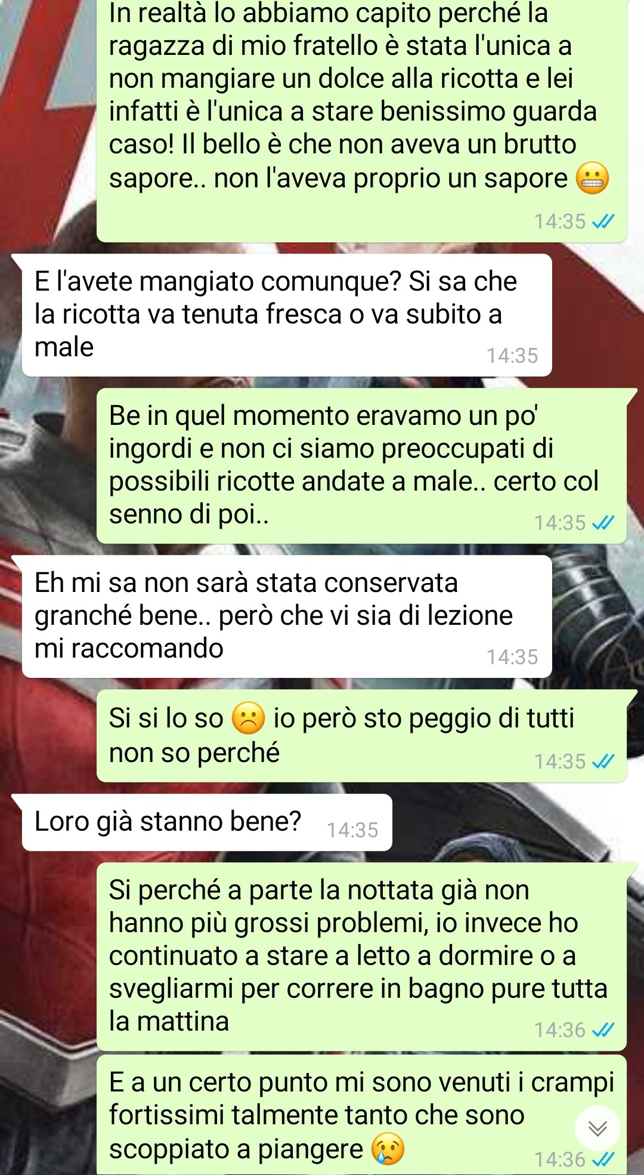Select the message starting 'Si perché a parte la nottata'

(361, 957)
